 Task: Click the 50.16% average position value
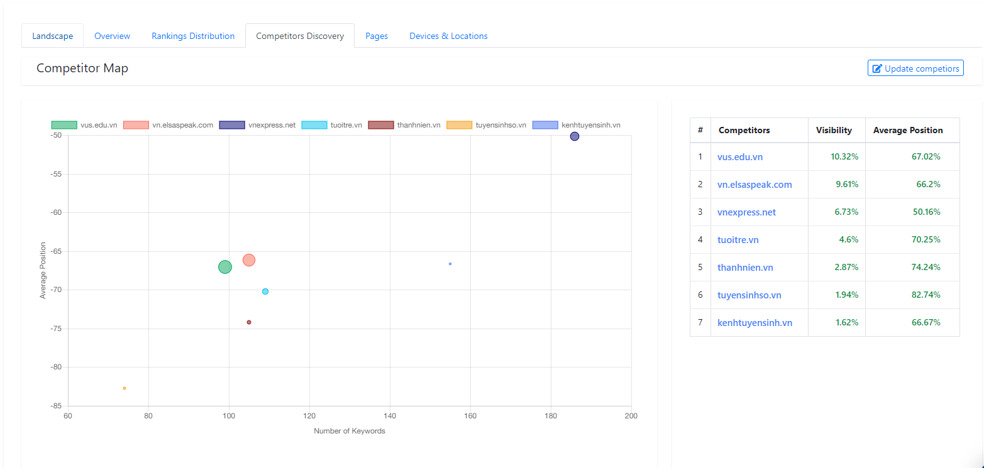point(927,212)
